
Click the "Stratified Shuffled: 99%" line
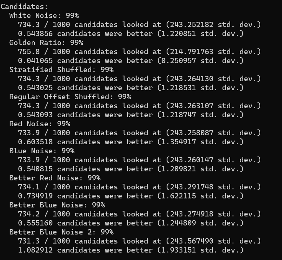point(61,69)
